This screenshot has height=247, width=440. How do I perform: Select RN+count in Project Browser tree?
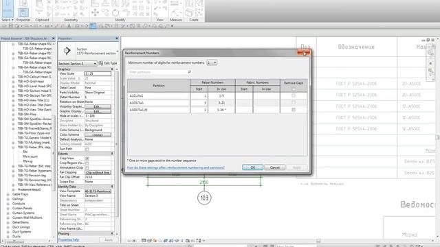(30, 157)
